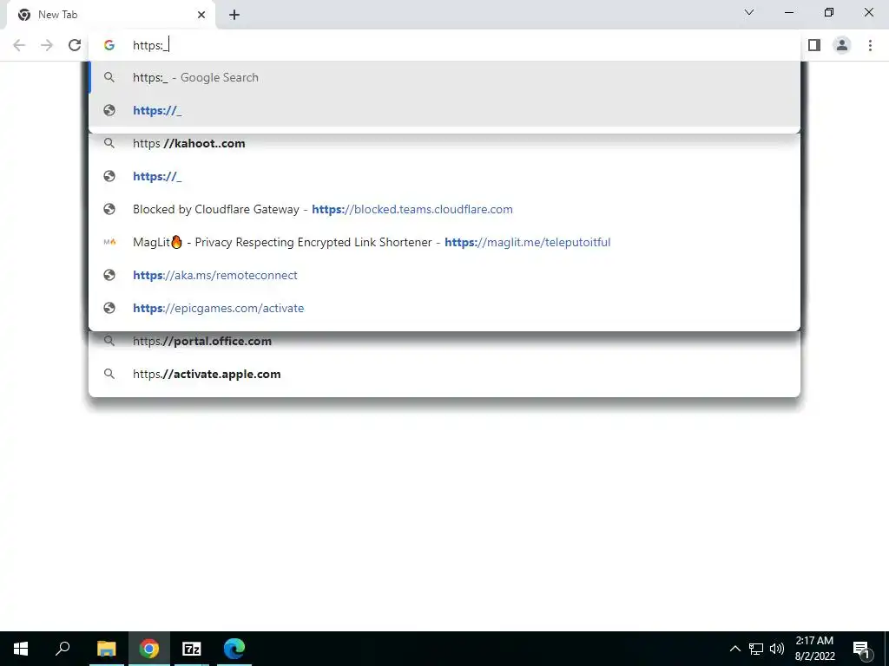The height and width of the screenshot is (666, 889).
Task: Open 7-Zip from the taskbar
Action: point(192,649)
